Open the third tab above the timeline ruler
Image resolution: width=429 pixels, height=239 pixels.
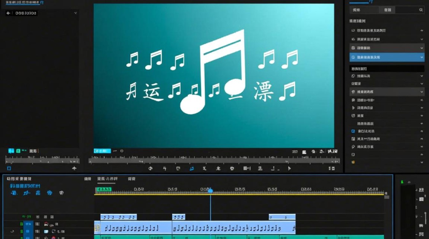coord(132,179)
